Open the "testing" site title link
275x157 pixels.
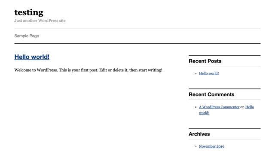[x=29, y=12]
